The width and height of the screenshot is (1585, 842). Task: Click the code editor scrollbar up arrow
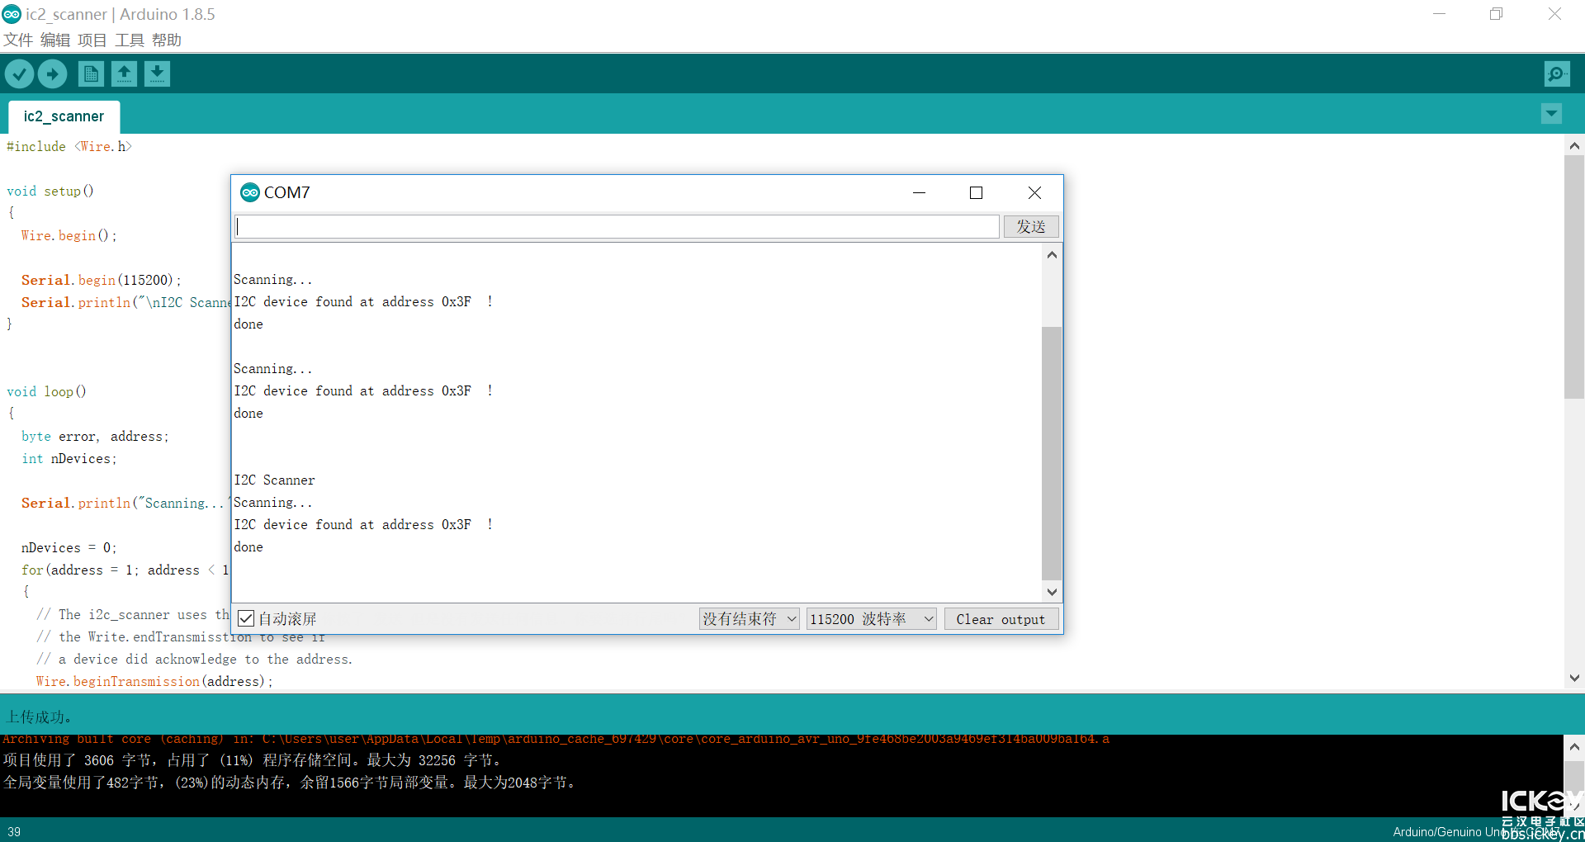(1574, 146)
